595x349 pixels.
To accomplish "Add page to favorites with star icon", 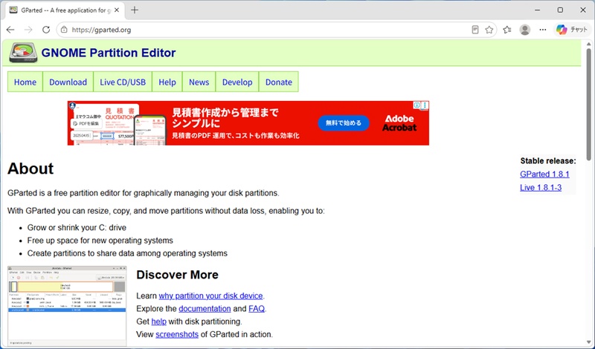I will pyautogui.click(x=489, y=30).
